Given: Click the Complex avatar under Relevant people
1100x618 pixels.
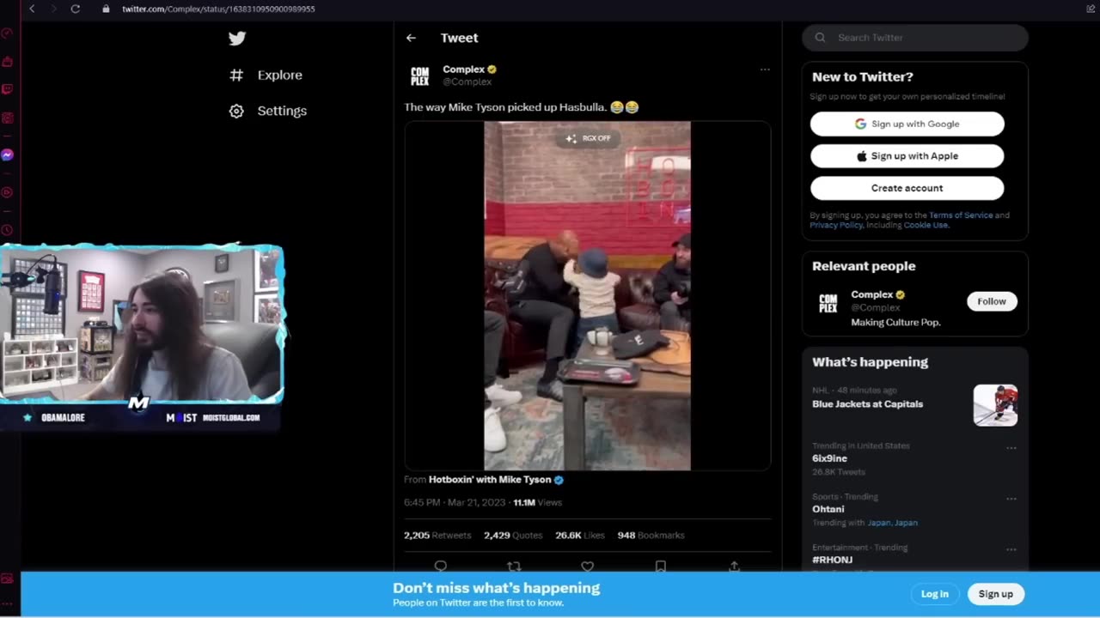Looking at the screenshot, I should 828,302.
